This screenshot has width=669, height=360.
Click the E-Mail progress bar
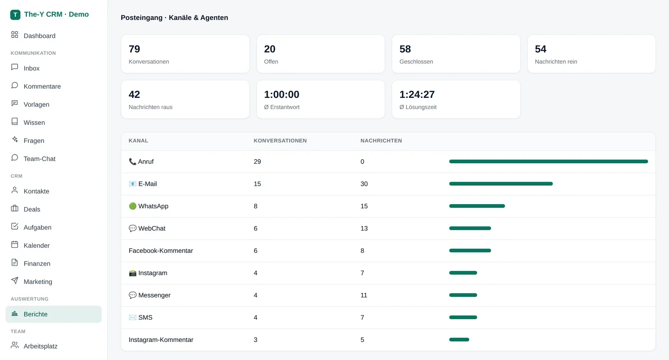pyautogui.click(x=501, y=184)
